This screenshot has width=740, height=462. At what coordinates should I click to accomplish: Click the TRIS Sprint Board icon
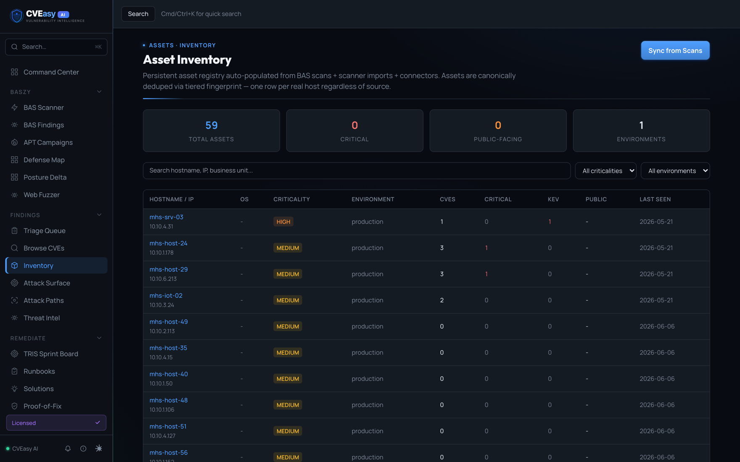click(14, 354)
